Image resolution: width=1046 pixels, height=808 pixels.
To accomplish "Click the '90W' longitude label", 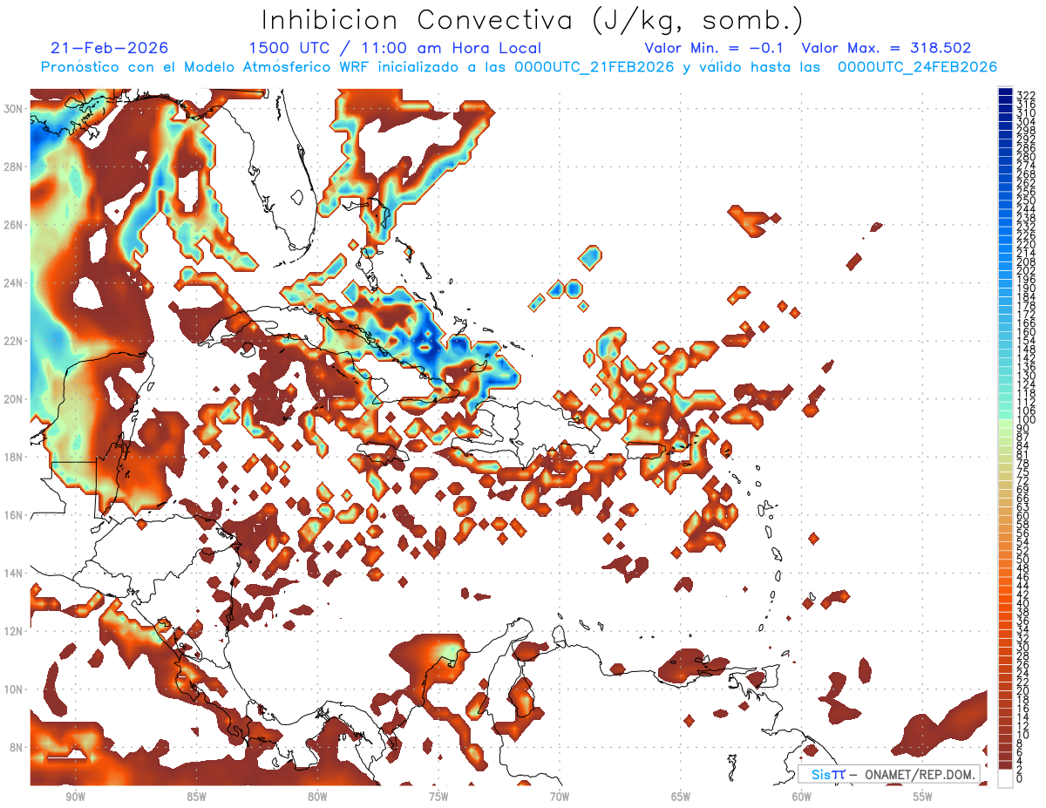I will click(75, 797).
